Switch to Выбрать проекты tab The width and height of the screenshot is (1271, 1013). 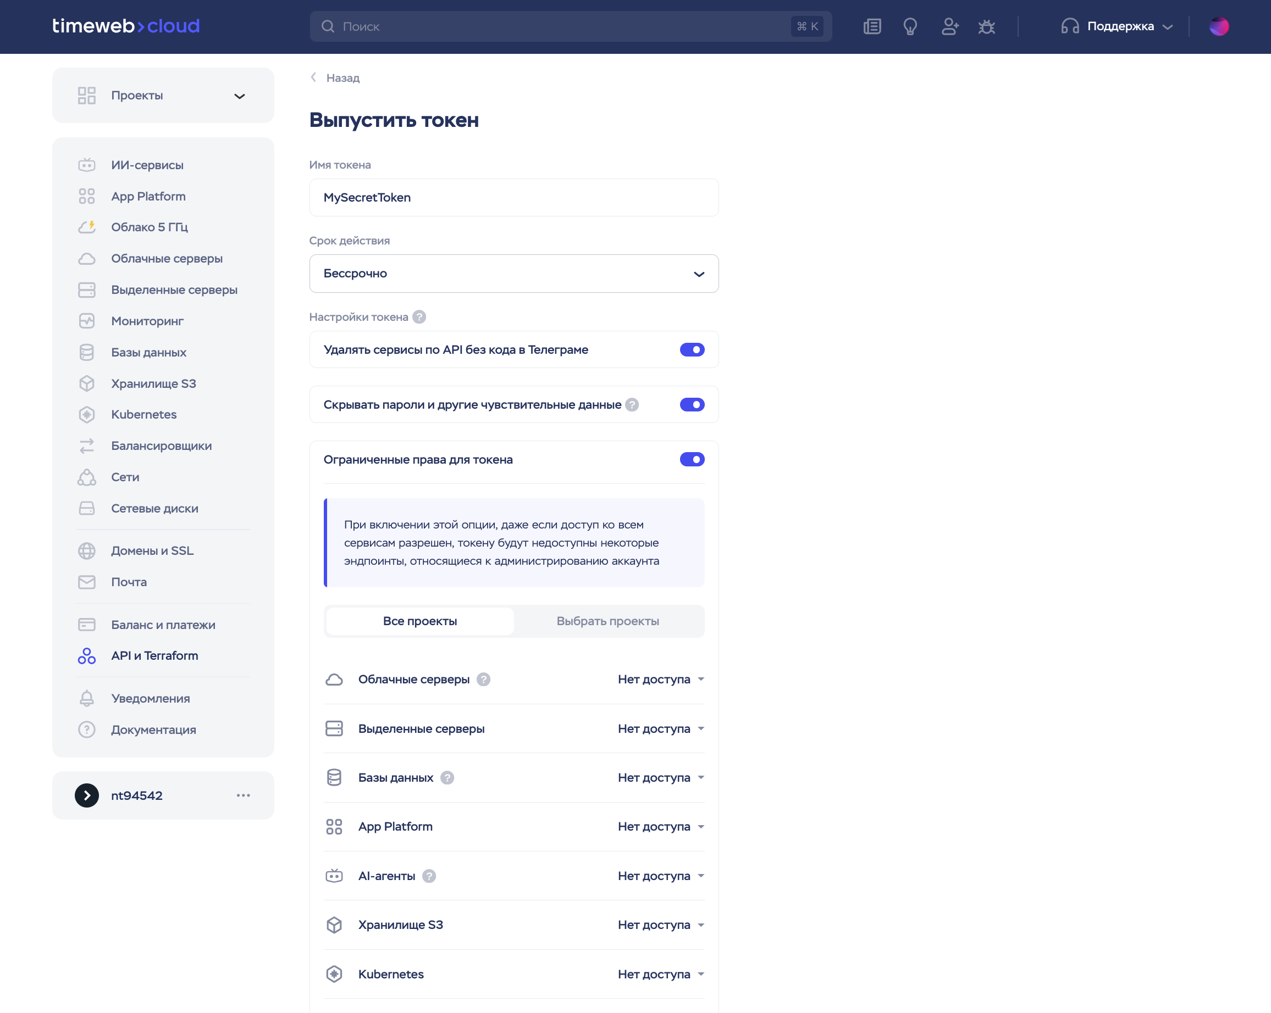point(608,621)
